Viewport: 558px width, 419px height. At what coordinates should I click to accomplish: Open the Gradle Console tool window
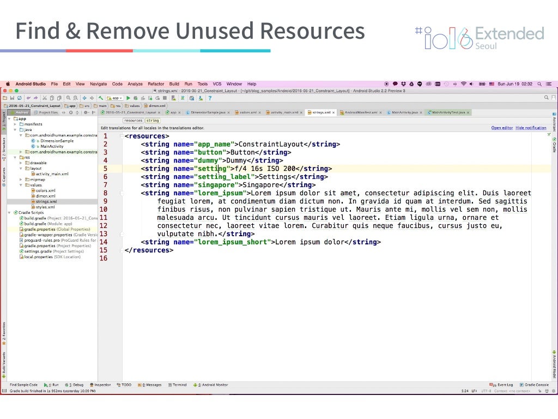pos(534,385)
